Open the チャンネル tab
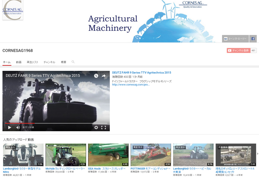This screenshot has width=259, height=179. tap(49, 62)
